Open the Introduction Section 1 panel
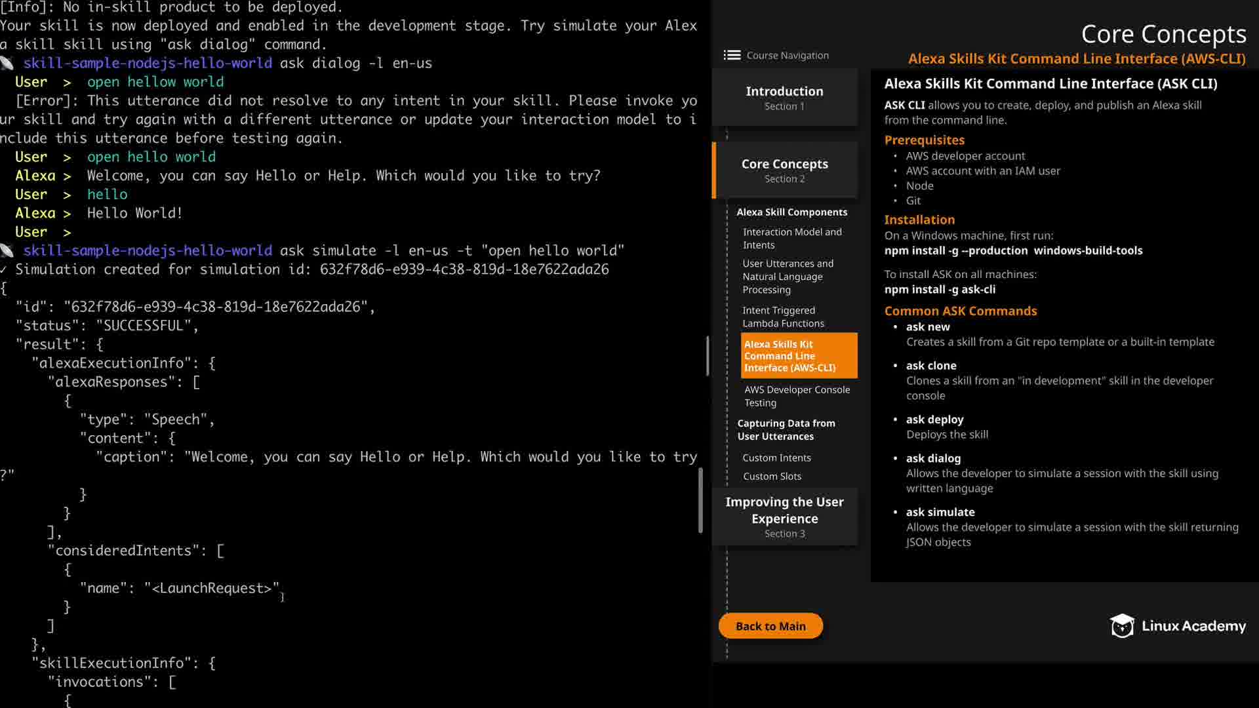1259x708 pixels. click(x=784, y=98)
